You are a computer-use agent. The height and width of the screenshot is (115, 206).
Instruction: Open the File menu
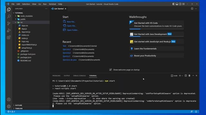pos(13,4)
